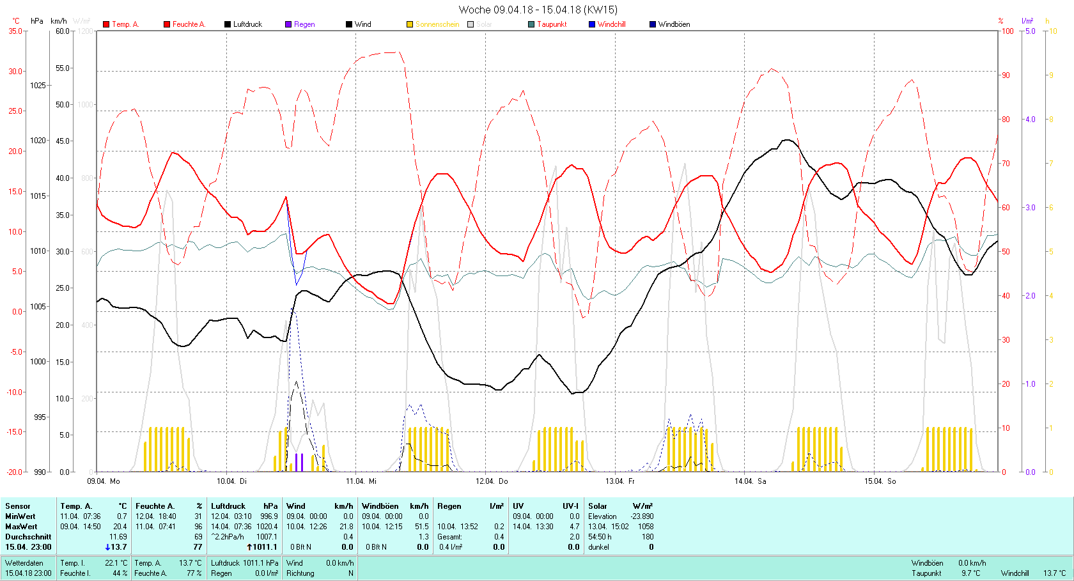Select the Sonnenschein legend label
Screen dimensions: 1074x581
point(437,24)
